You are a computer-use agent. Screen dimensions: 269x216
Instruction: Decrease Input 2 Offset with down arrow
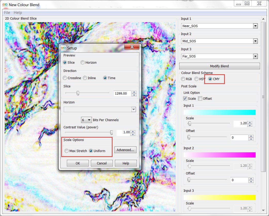pos(251,181)
